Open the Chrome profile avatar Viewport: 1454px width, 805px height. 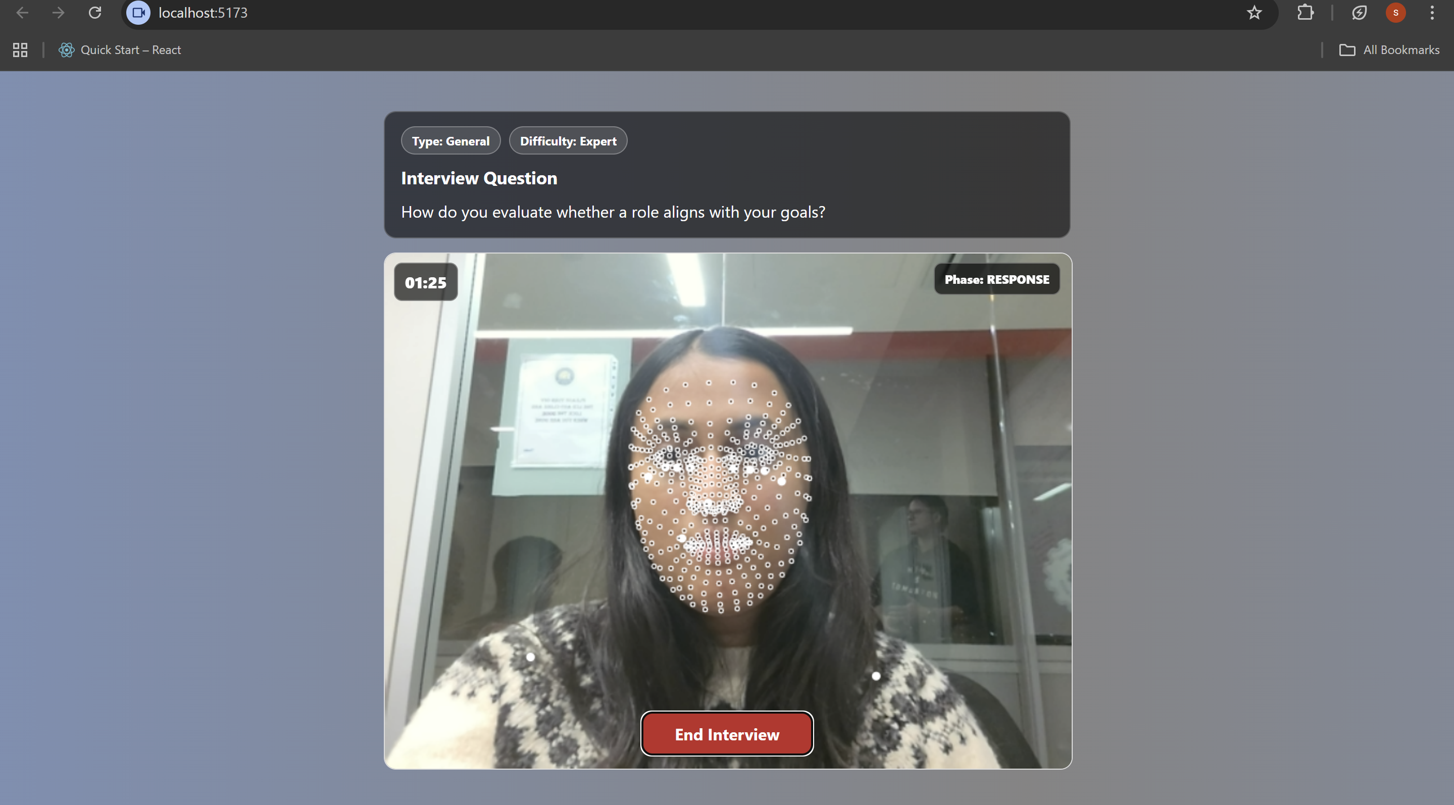coord(1395,13)
